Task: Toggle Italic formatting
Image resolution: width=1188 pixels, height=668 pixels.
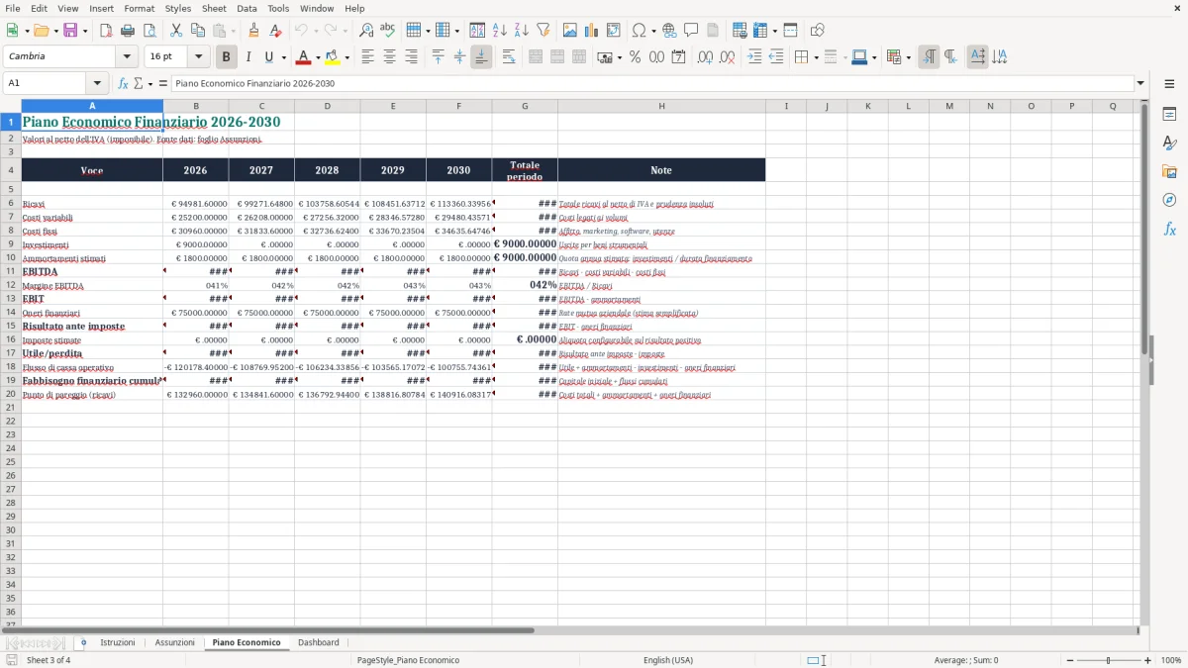Action: [247, 57]
